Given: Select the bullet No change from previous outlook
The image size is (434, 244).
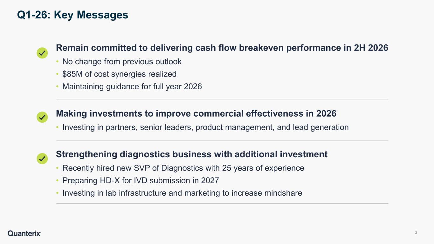Looking at the screenshot, I should (122, 61).
